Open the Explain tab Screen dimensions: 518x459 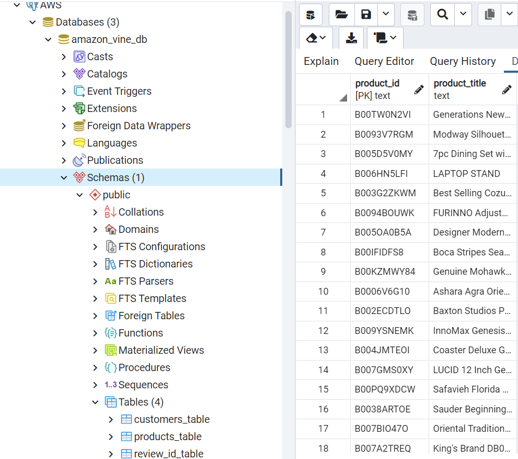321,61
